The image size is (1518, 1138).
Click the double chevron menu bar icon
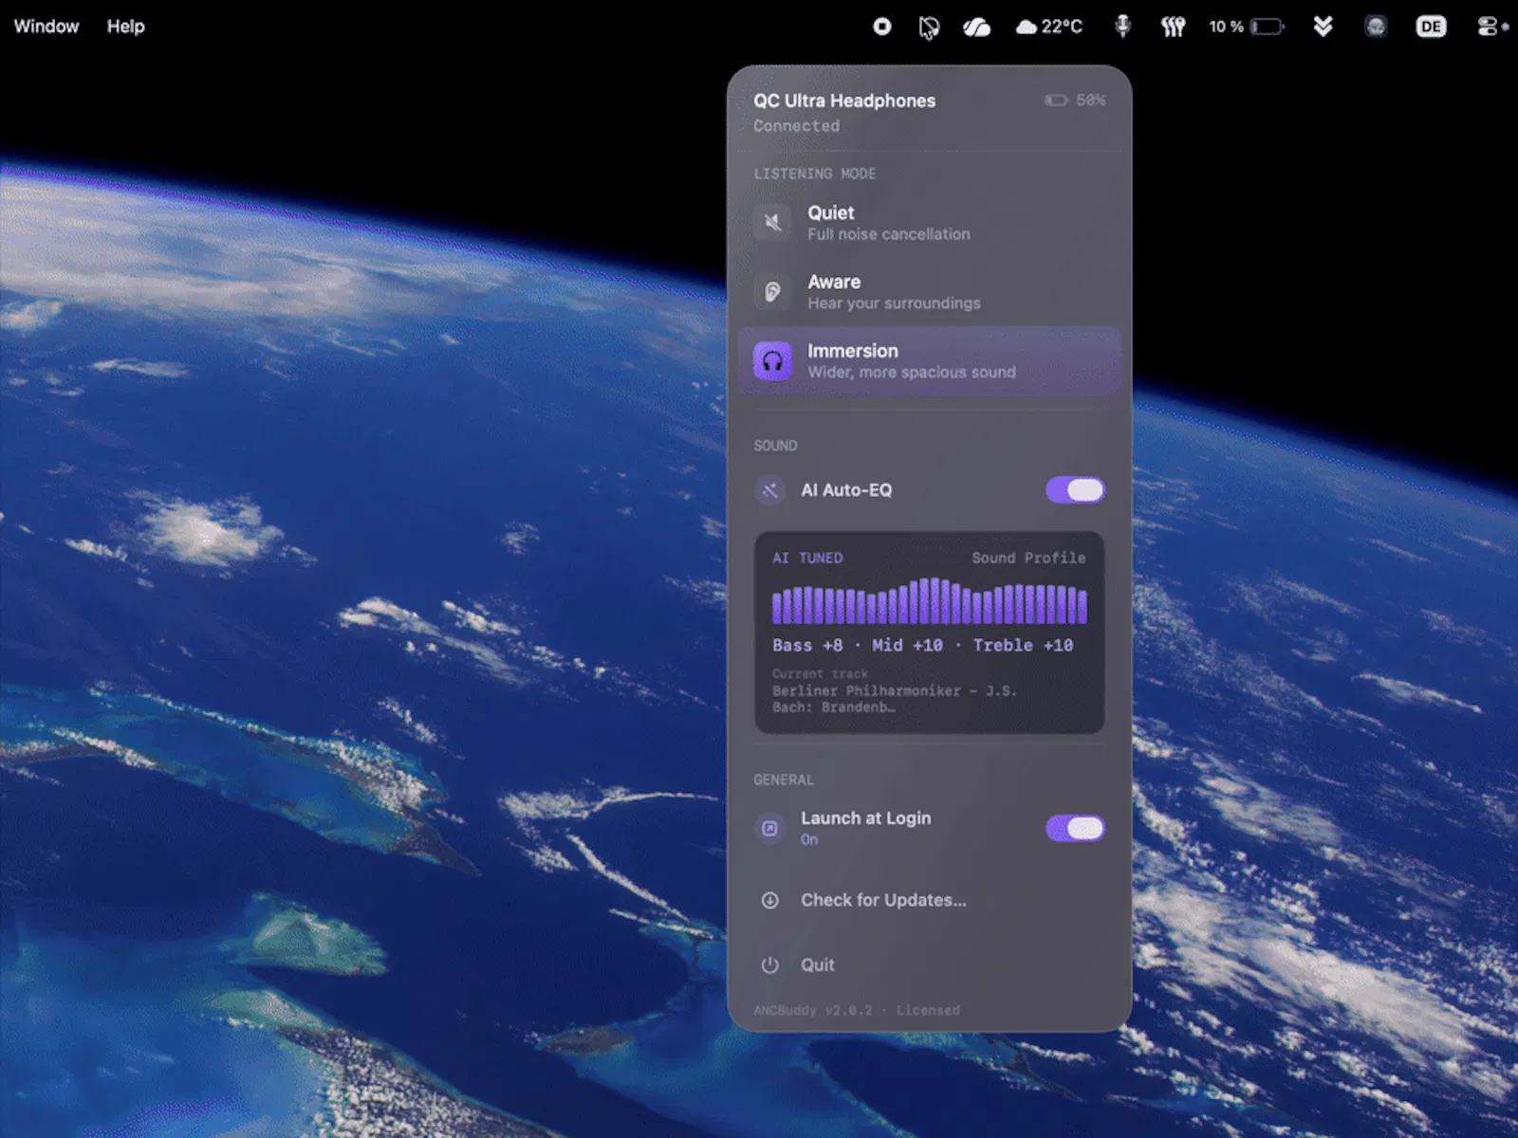1324,27
